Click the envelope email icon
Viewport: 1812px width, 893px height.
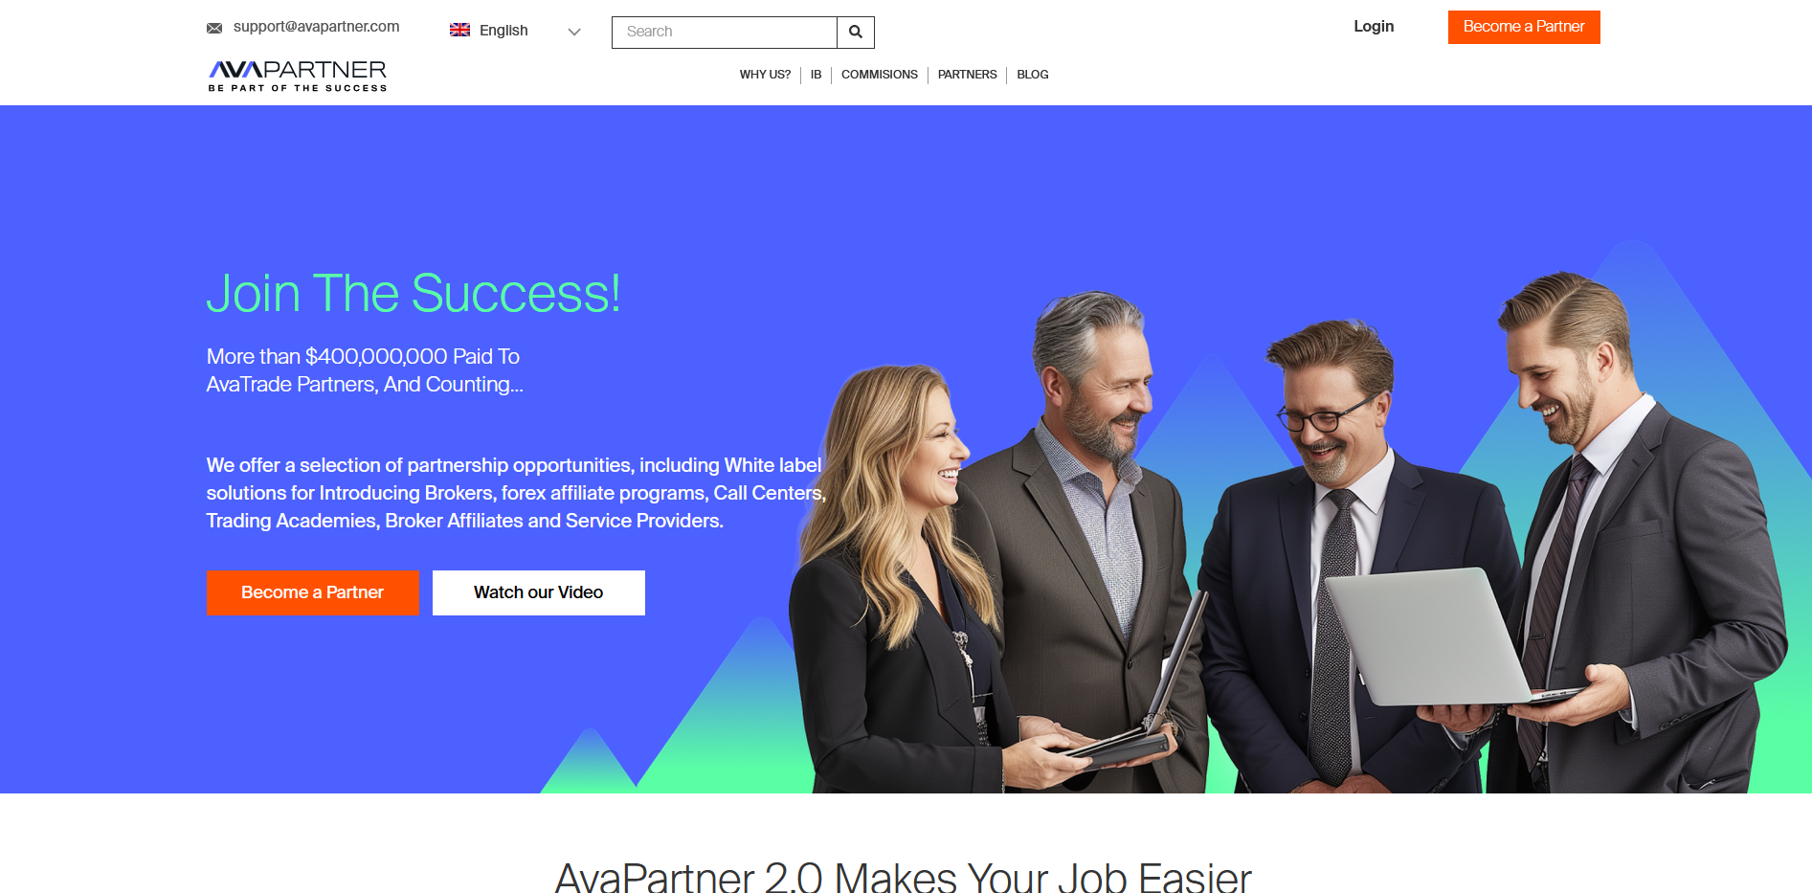214,28
